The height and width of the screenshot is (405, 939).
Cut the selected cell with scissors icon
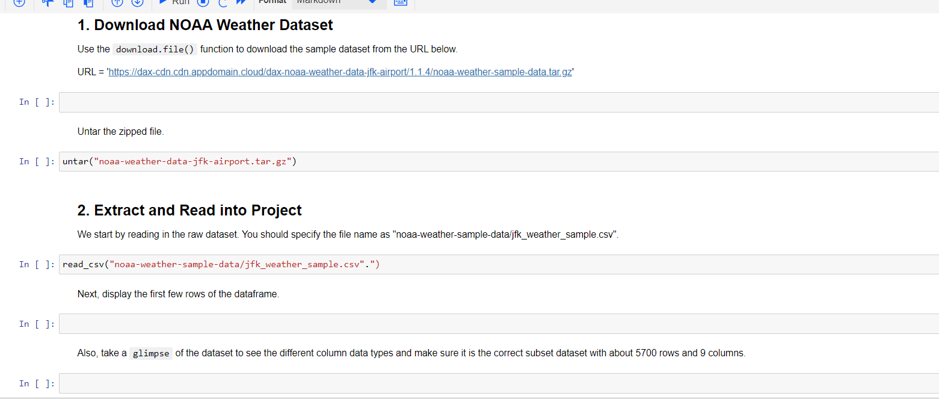[47, 2]
